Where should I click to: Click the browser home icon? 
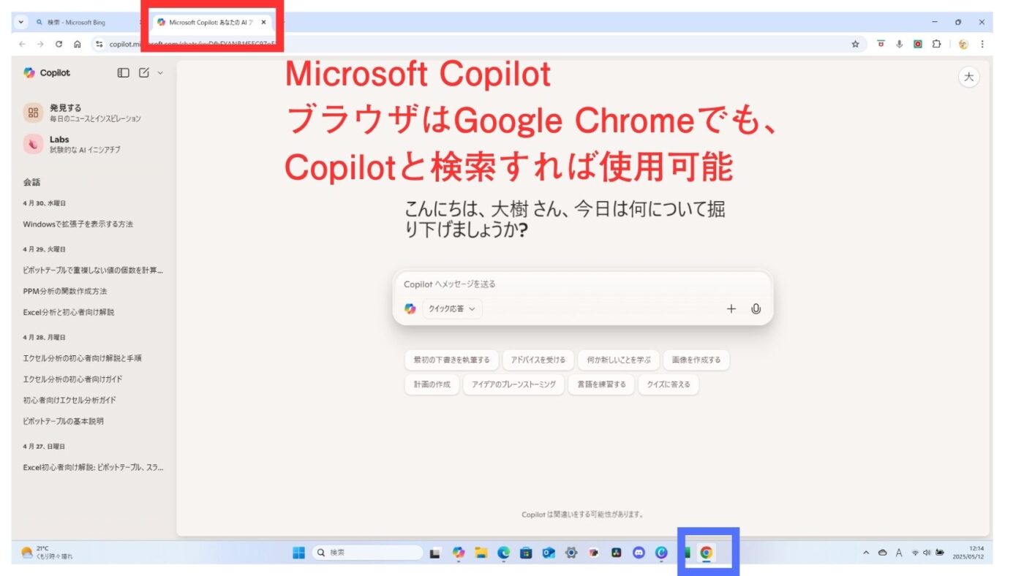point(77,44)
